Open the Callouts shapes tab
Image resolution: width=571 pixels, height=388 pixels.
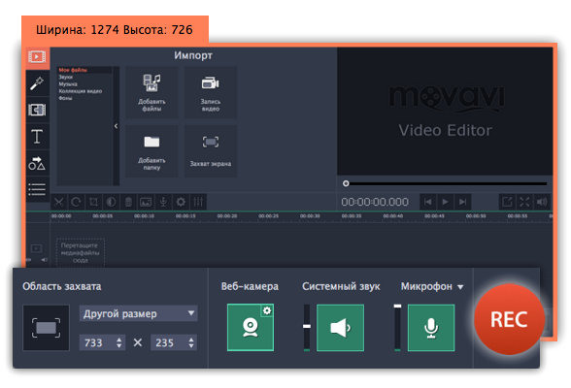pos(38,164)
